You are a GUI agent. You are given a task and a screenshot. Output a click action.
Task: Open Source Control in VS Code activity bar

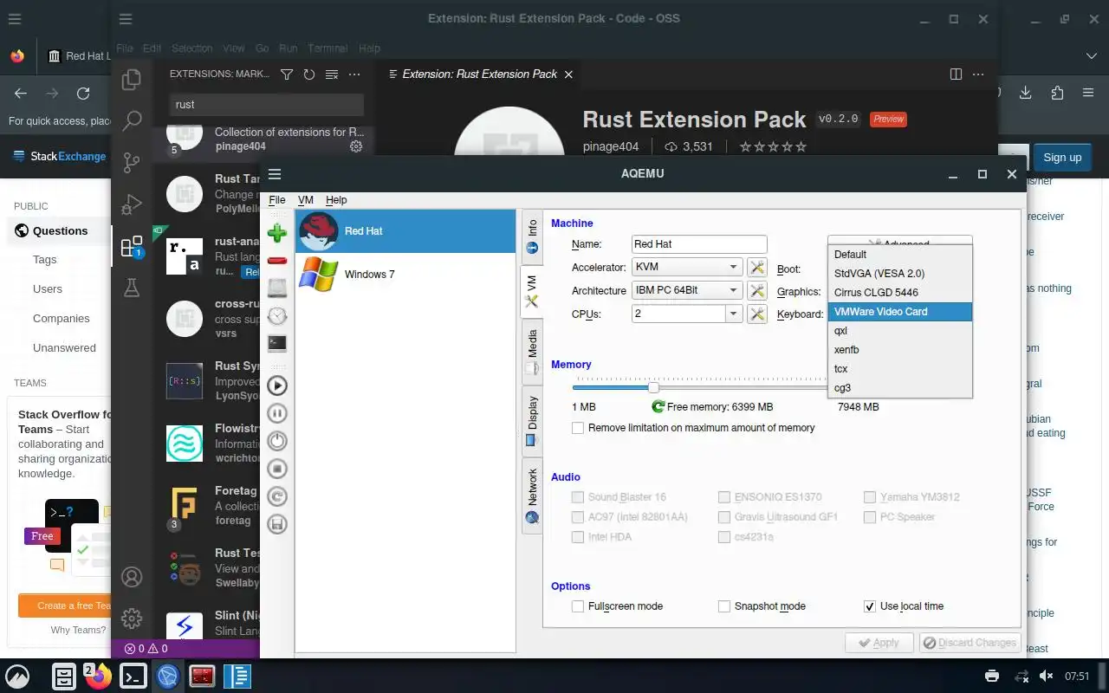[132, 162]
